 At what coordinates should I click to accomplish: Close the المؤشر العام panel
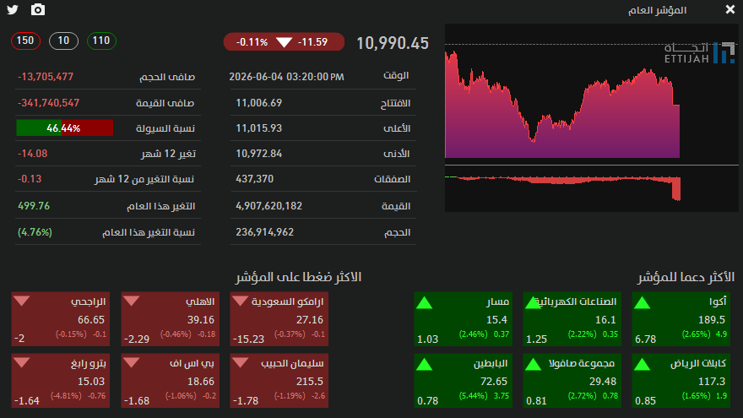(730, 9)
